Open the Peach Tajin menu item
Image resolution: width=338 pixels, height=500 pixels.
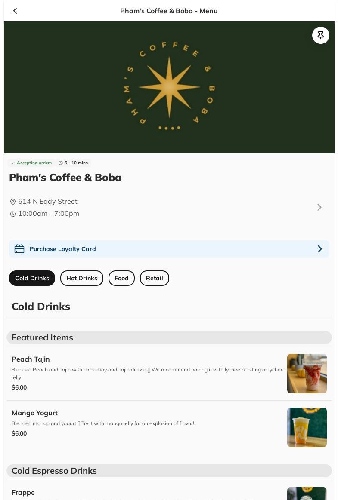(x=31, y=359)
